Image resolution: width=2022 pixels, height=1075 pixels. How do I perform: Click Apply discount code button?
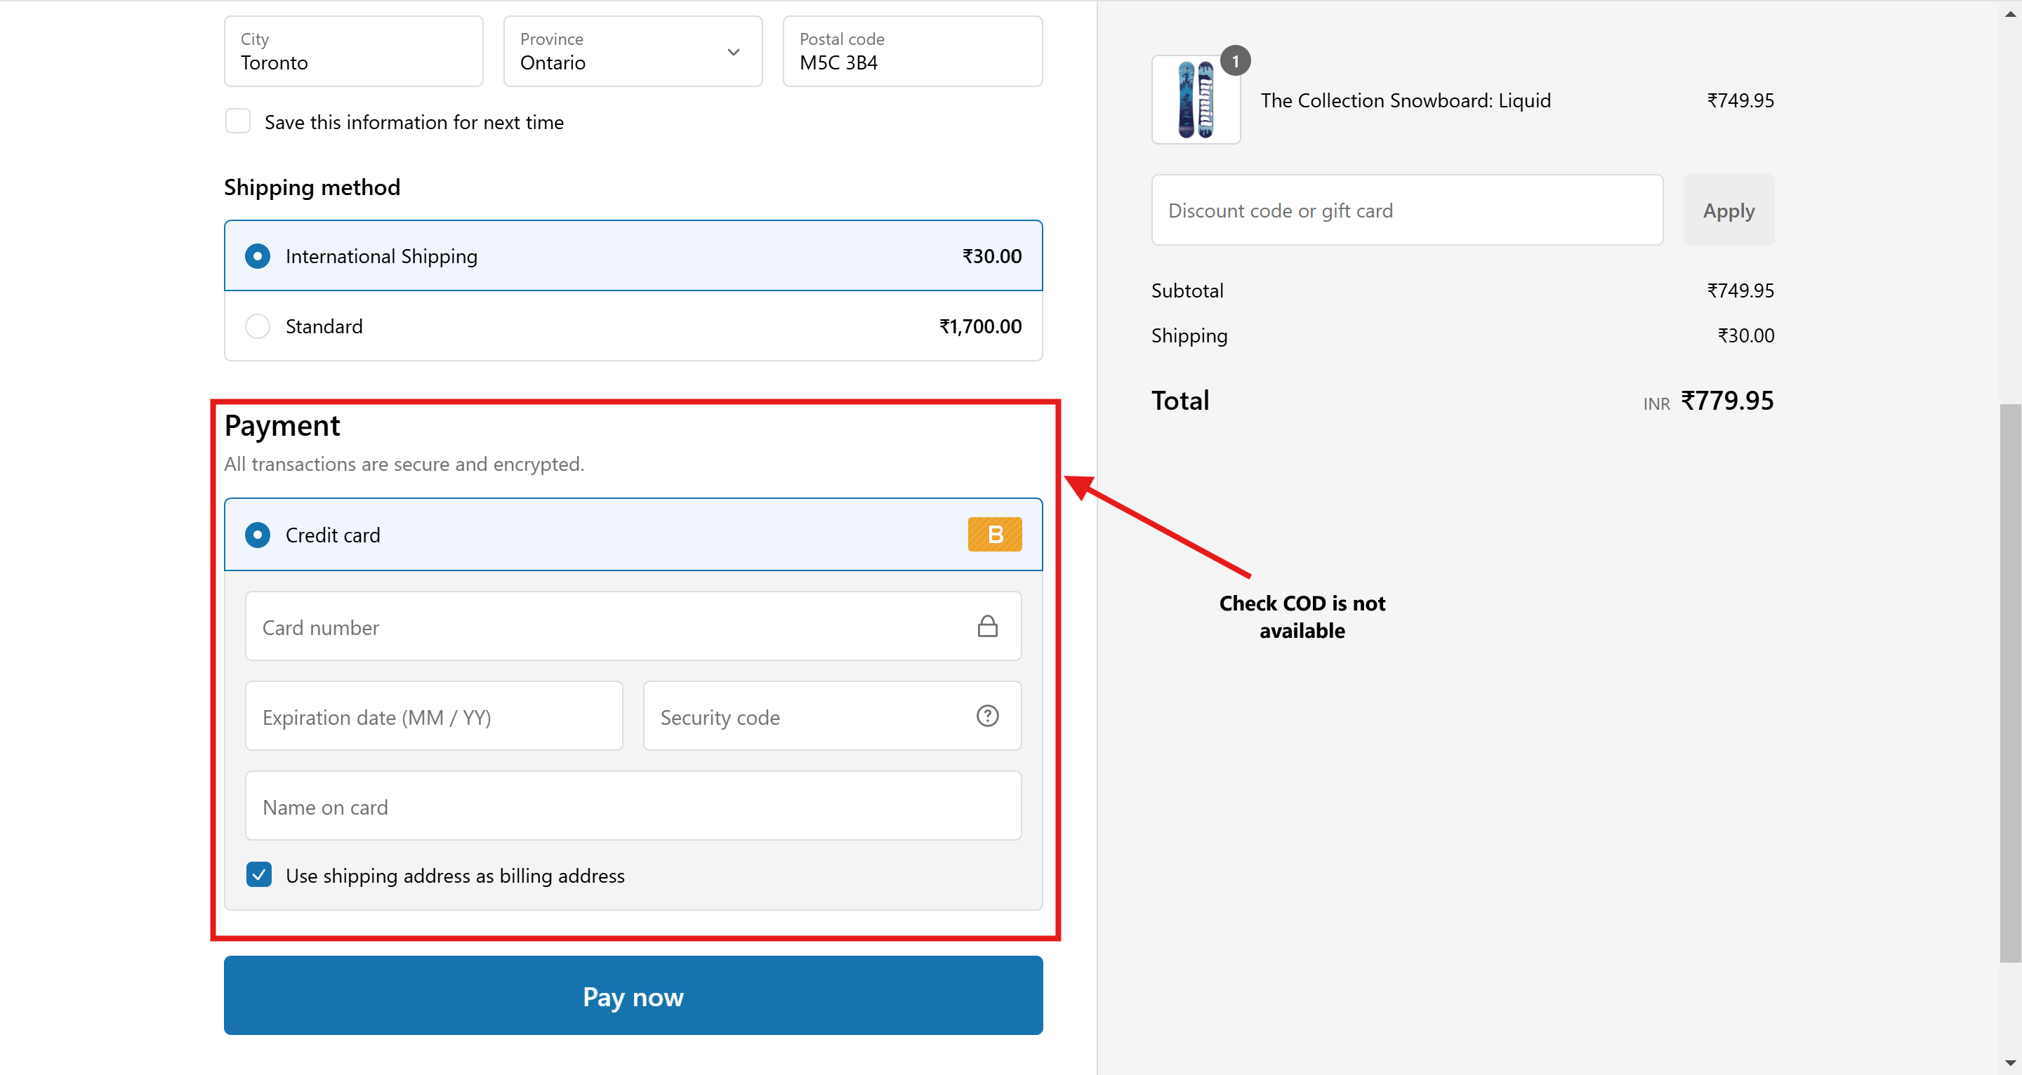[x=1728, y=211]
